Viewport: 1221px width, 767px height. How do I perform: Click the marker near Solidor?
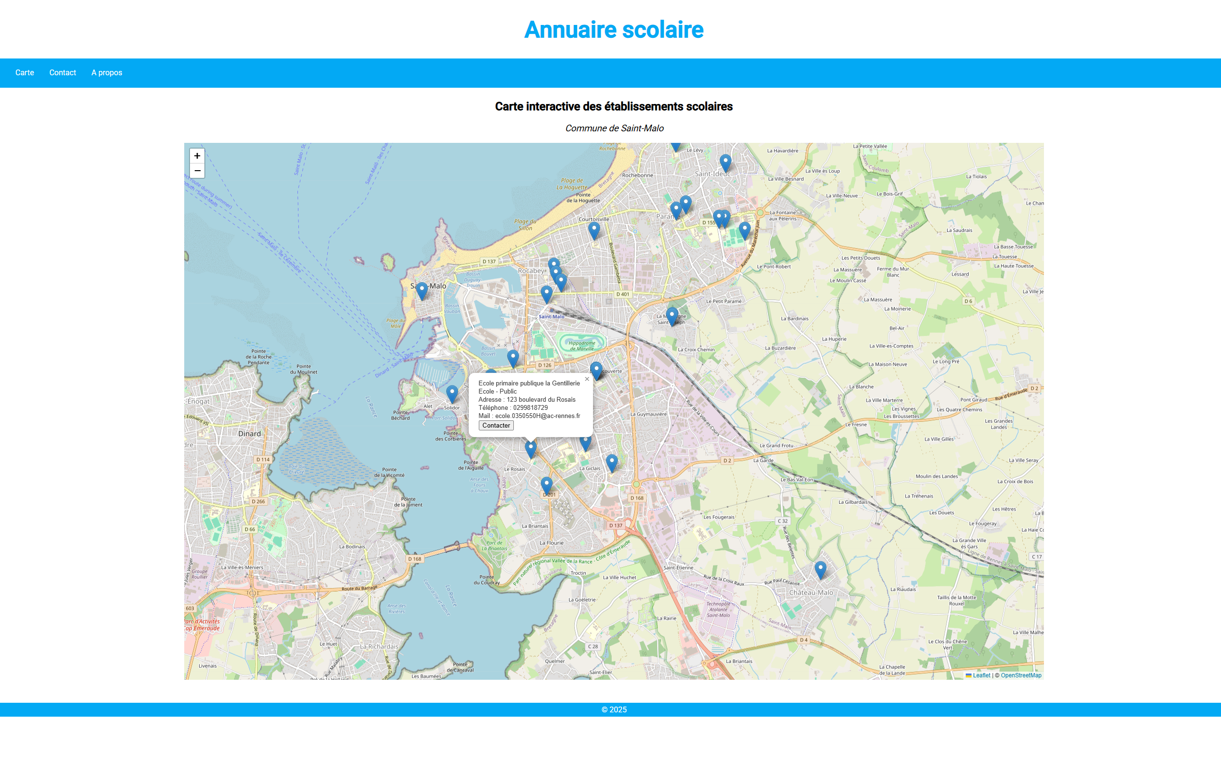(452, 393)
